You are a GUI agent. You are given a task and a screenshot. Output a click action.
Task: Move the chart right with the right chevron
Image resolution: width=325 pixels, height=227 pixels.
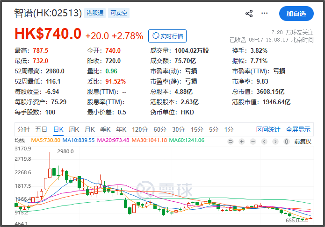(x=275, y=142)
